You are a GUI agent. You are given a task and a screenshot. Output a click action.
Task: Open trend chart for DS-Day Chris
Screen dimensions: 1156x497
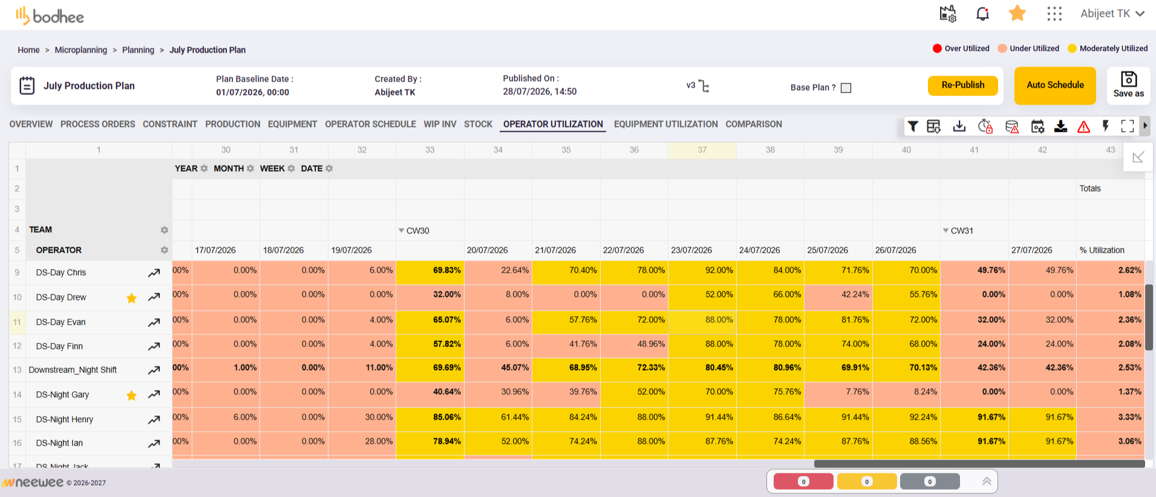(x=154, y=273)
